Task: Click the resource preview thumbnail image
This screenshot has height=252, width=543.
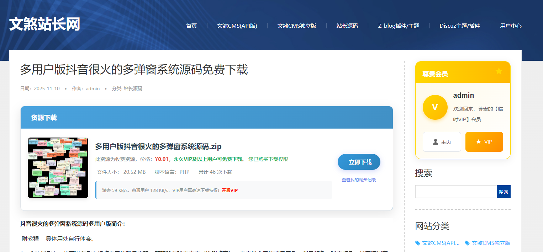Action: tap(58, 167)
